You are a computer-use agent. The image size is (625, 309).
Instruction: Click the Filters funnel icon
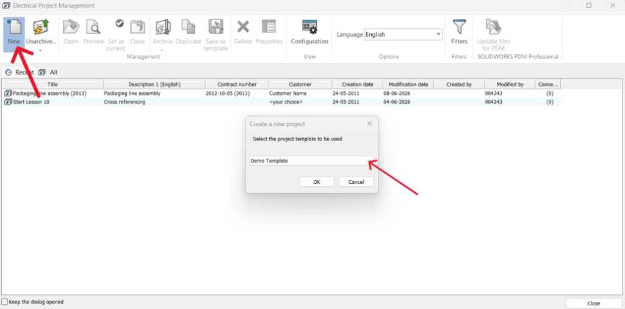click(x=459, y=27)
